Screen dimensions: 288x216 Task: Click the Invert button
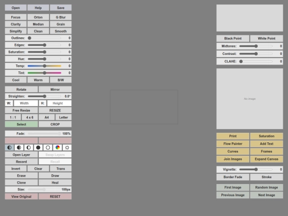15,169
